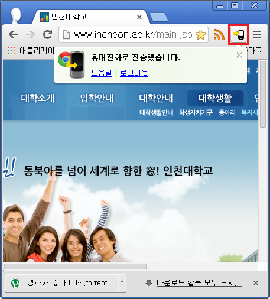Go to 학생자치기구 submenu

pos(196,112)
